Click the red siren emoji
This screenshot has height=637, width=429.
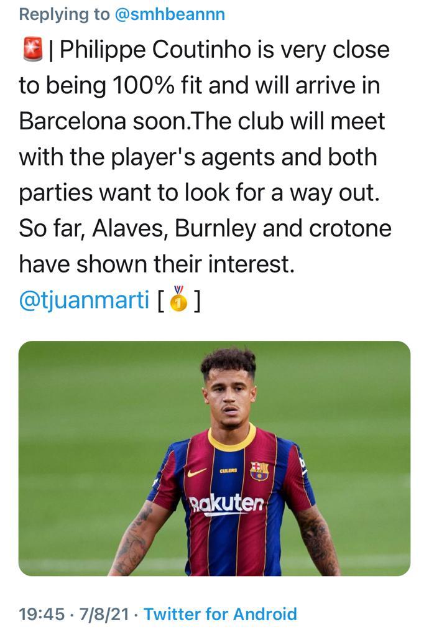coord(30,50)
